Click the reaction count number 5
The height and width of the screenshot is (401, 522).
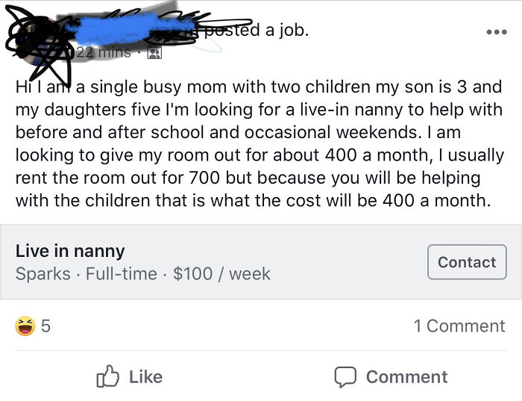[45, 326]
